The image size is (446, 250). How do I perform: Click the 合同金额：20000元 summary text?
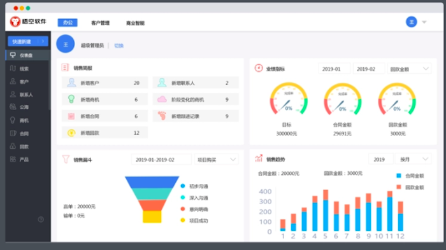[278, 173]
